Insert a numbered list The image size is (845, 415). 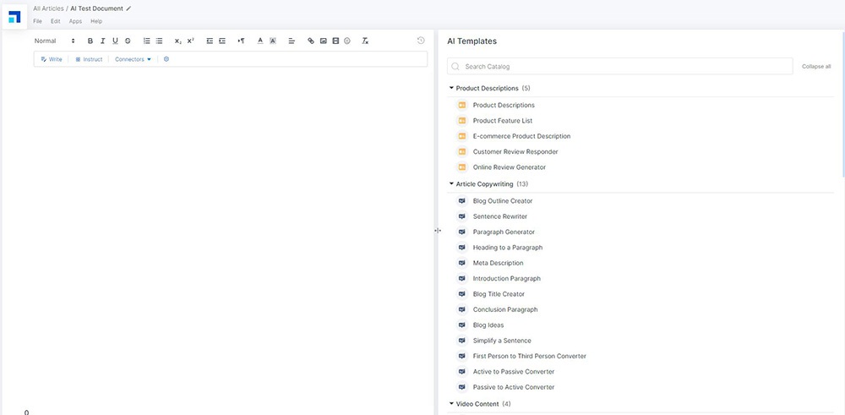[147, 41]
